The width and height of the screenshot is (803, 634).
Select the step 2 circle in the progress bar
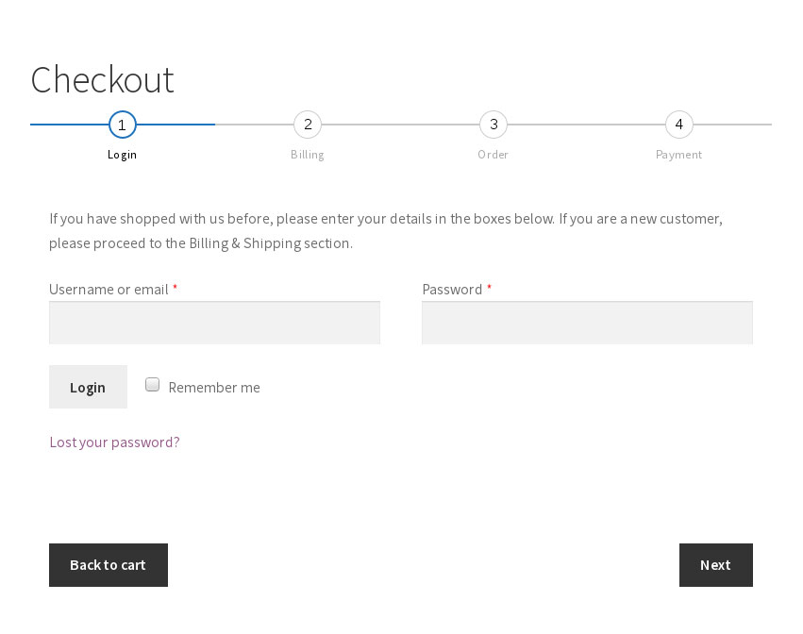pos(308,125)
